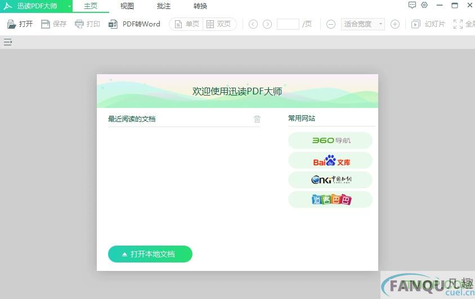Click the fullscreen icon
This screenshot has height=299, width=475.
tap(458, 24)
